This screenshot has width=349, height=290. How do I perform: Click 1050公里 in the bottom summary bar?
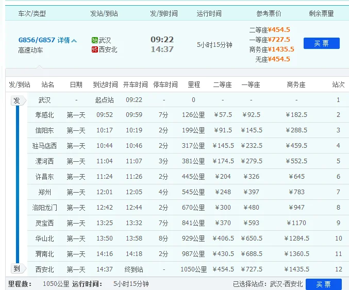point(56,284)
